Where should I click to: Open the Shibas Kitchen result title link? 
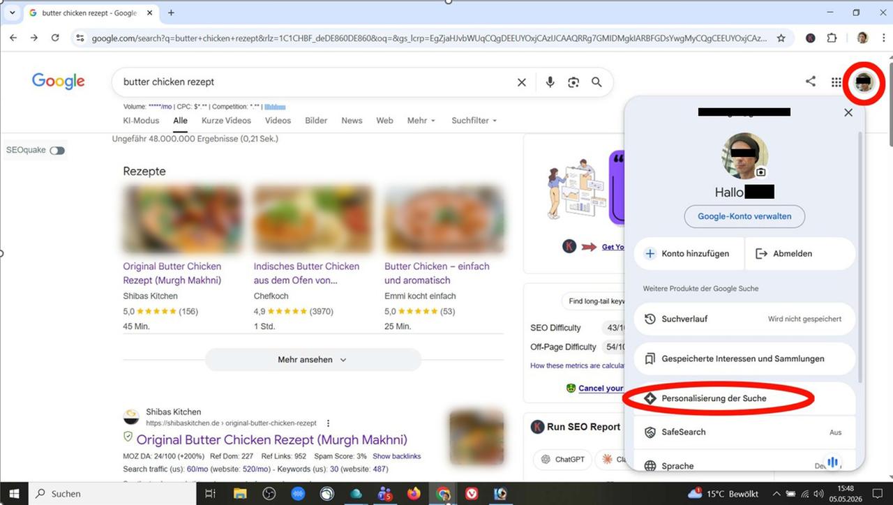coord(271,439)
